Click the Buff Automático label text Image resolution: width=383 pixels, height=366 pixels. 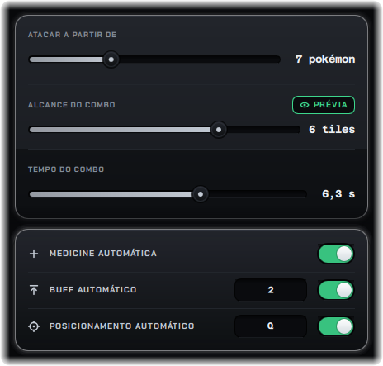93,290
